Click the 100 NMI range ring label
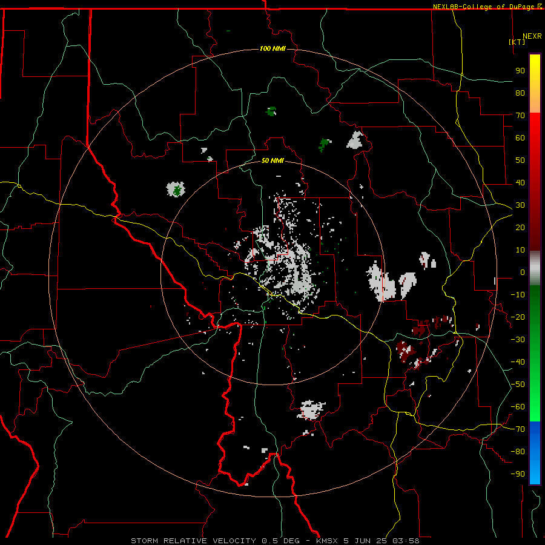Viewport: 545px width, 545px height. 273,48
